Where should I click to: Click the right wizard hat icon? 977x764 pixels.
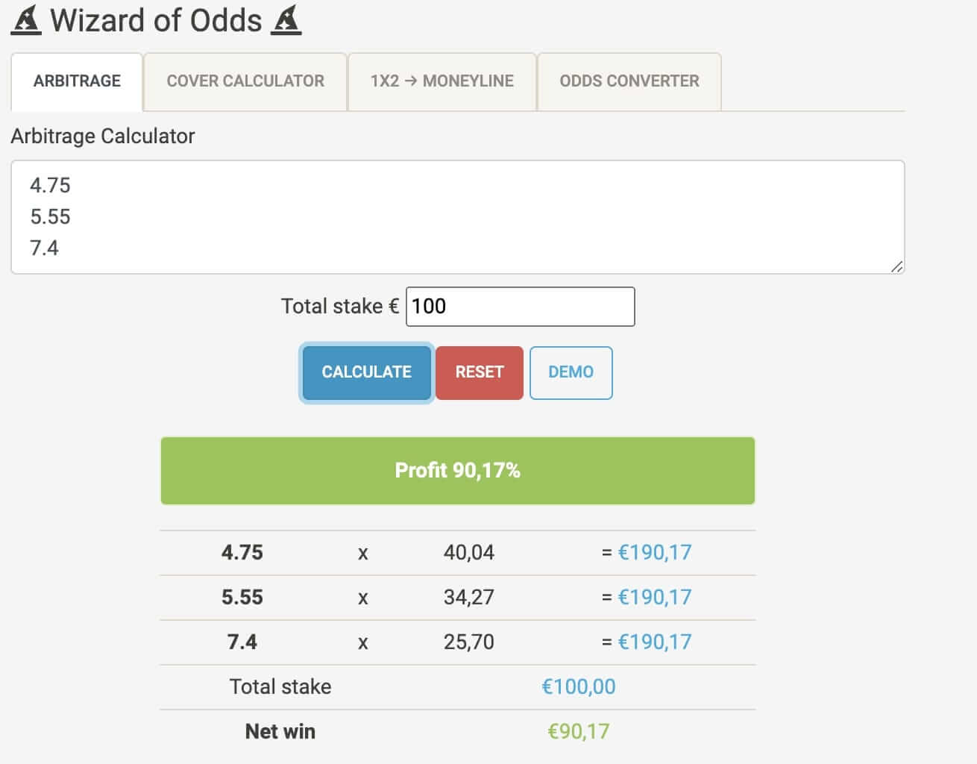point(286,20)
